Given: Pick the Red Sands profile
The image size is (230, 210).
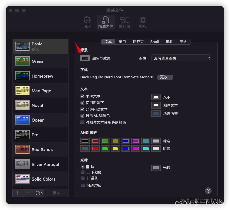Looking at the screenshot, I should pyautogui.click(x=41, y=149).
